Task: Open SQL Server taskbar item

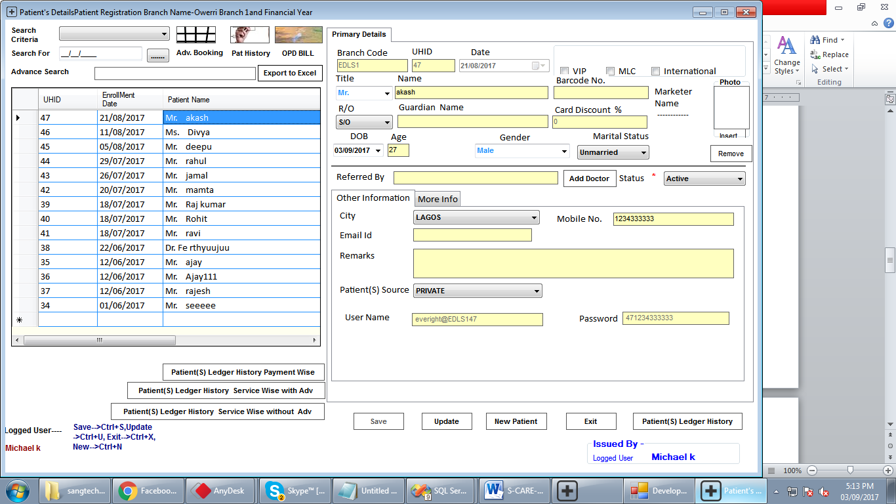Action: click(441, 491)
